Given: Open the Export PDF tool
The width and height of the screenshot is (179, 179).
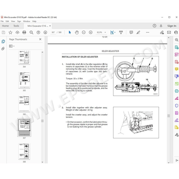Looking at the screenshot, I should coord(176,47).
